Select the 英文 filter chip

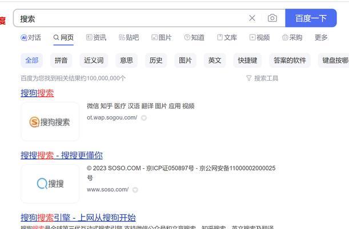coord(215,60)
